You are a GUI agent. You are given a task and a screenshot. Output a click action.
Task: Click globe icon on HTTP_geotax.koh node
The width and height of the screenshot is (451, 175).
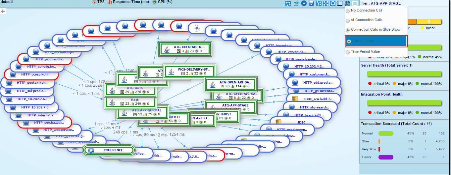click(9, 82)
